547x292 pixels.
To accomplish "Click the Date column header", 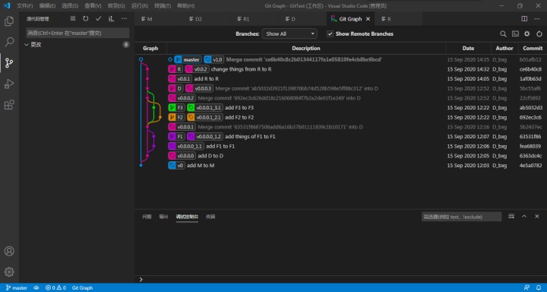I will 468,48.
